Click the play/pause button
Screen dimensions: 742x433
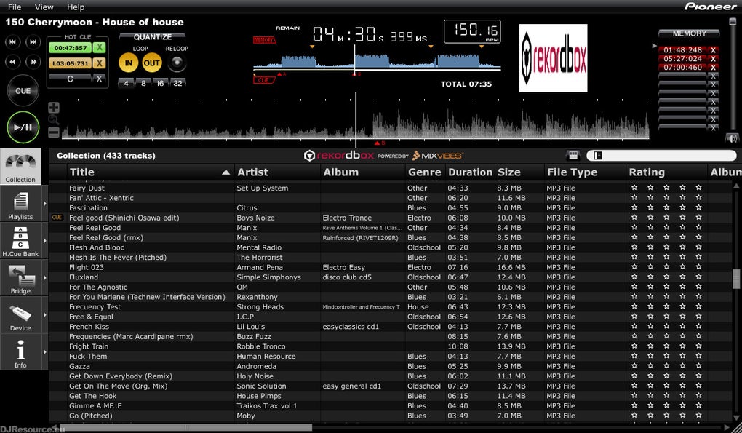[x=23, y=127]
